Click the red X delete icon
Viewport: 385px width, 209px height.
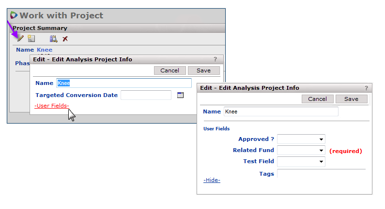tap(65, 39)
